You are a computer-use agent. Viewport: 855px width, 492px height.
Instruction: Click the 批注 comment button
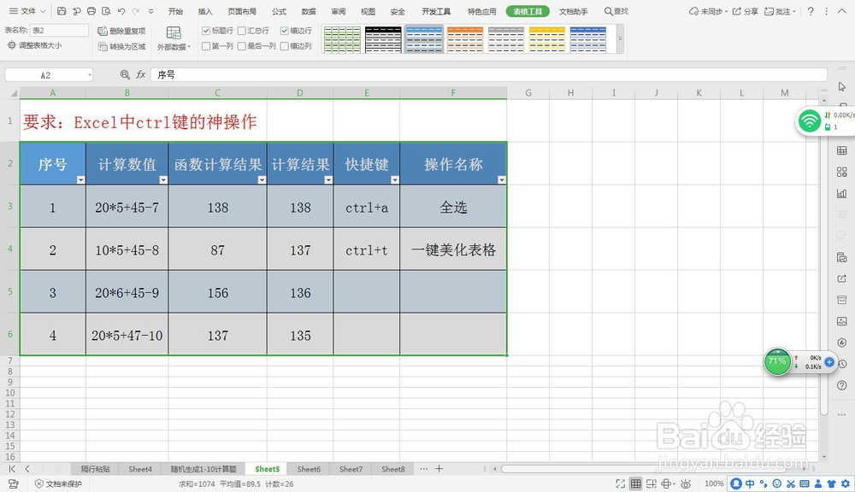point(781,11)
